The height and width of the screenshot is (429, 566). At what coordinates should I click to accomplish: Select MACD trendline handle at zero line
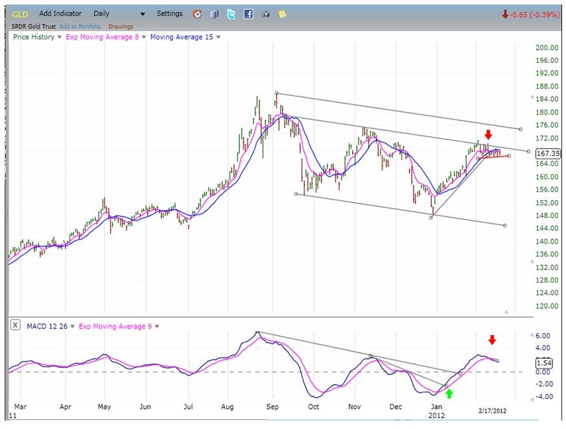pyautogui.click(x=460, y=373)
